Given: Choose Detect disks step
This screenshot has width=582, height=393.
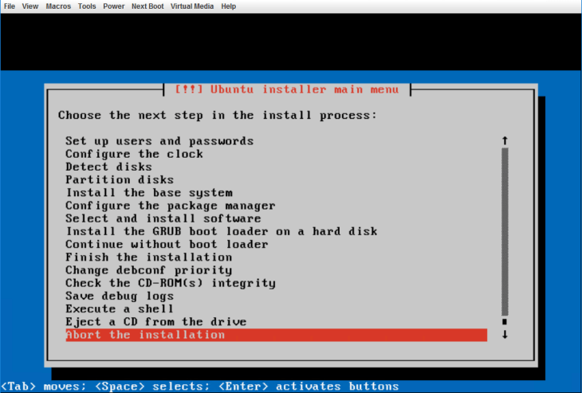Looking at the screenshot, I should pos(108,167).
